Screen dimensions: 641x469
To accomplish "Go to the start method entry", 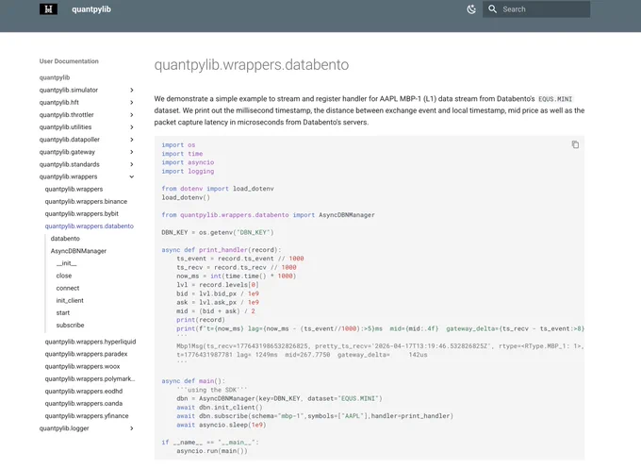I will point(63,312).
